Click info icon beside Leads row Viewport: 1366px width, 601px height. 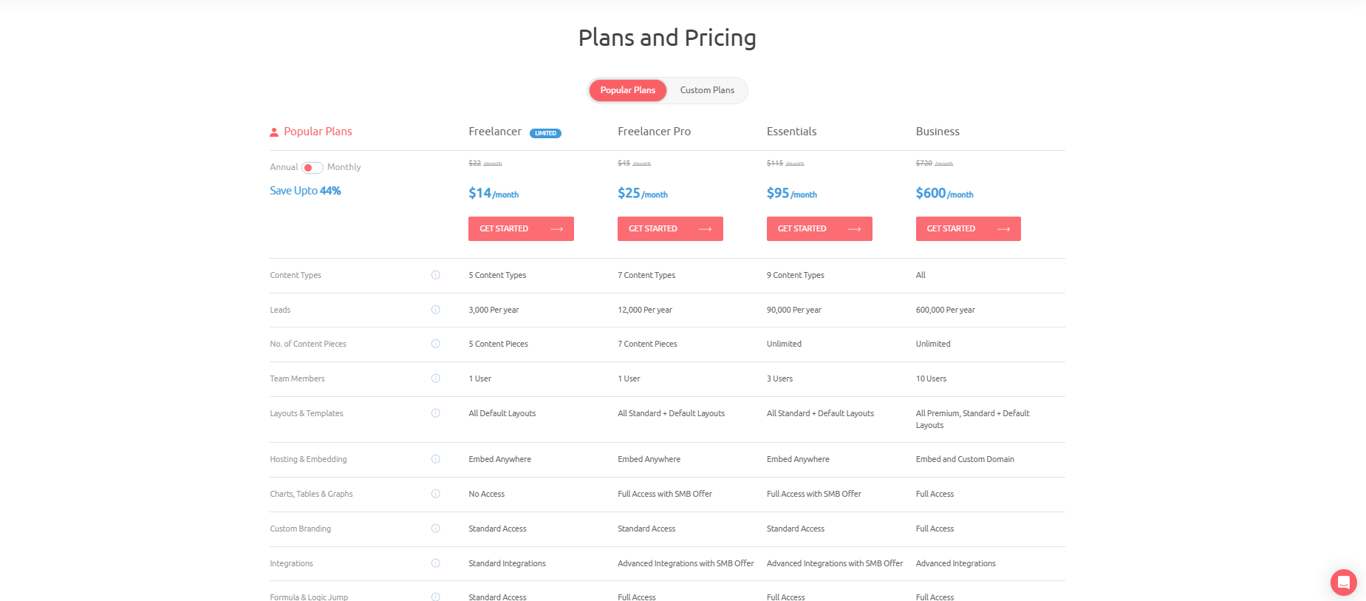point(436,310)
